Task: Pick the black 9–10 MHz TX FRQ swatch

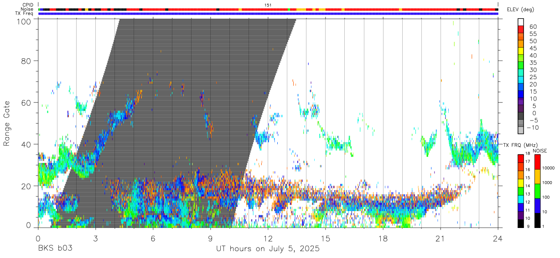Action: tap(520, 223)
